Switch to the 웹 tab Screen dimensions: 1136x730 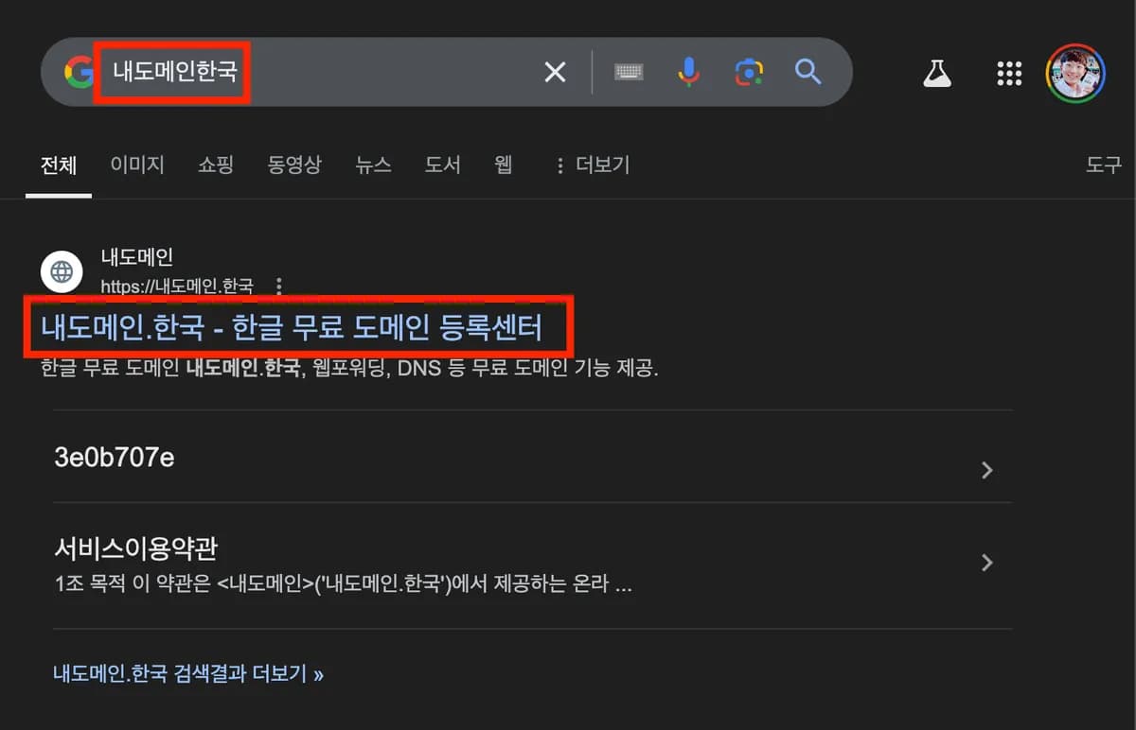click(504, 165)
